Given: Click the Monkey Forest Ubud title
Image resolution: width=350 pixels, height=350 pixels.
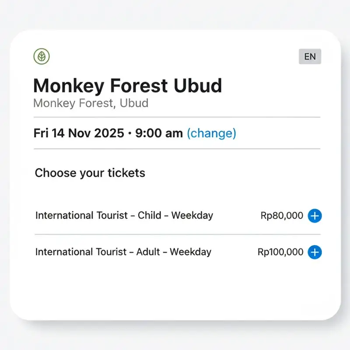Looking at the screenshot, I should tap(128, 86).
